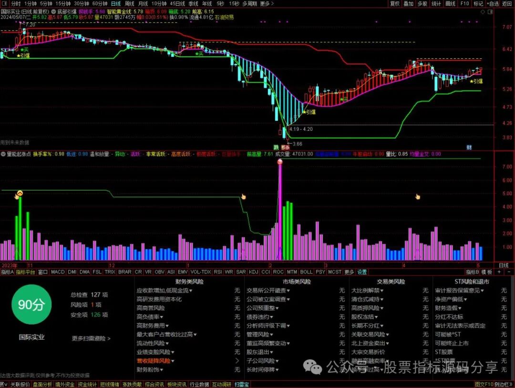Open F10 company info
The width and height of the screenshot is (515, 388).
coord(464,4)
